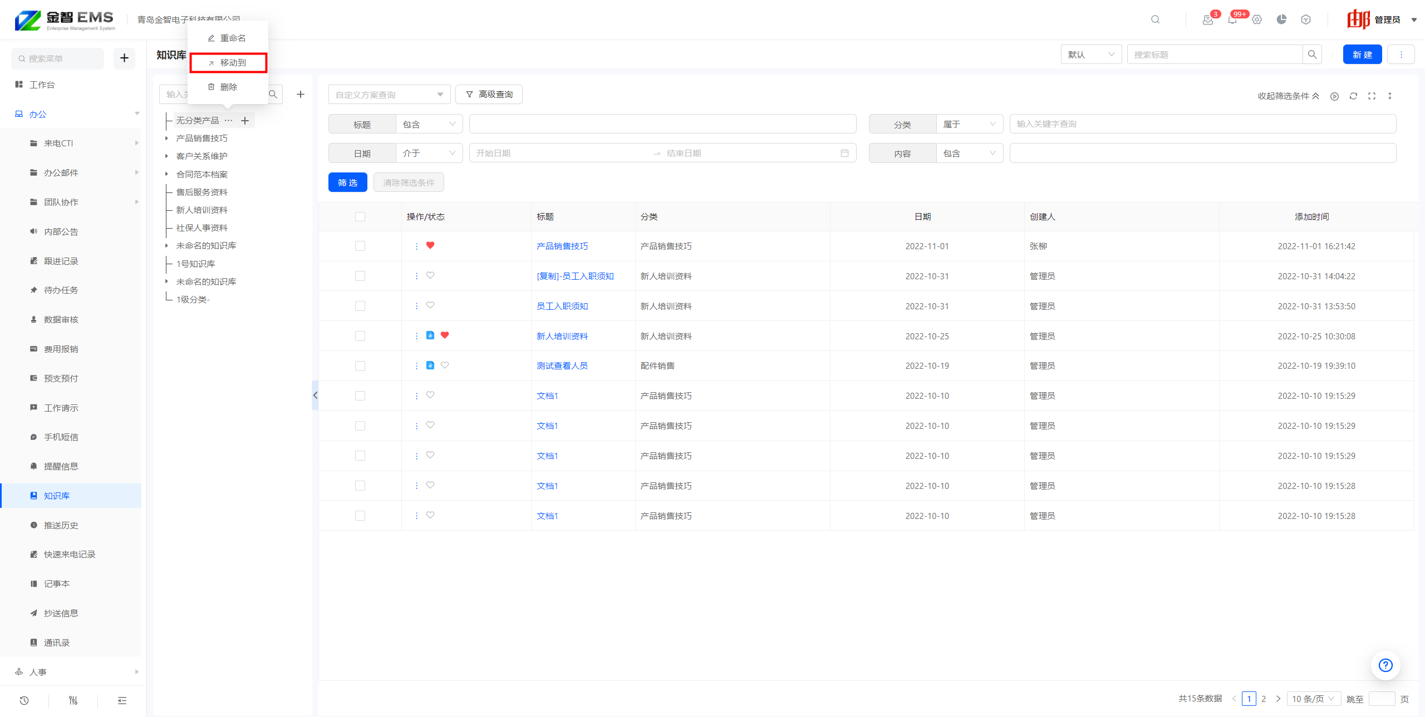
Task: Open the 测试查看人员 title link
Action: coord(562,366)
